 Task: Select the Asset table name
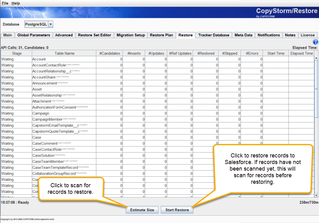click(37, 89)
